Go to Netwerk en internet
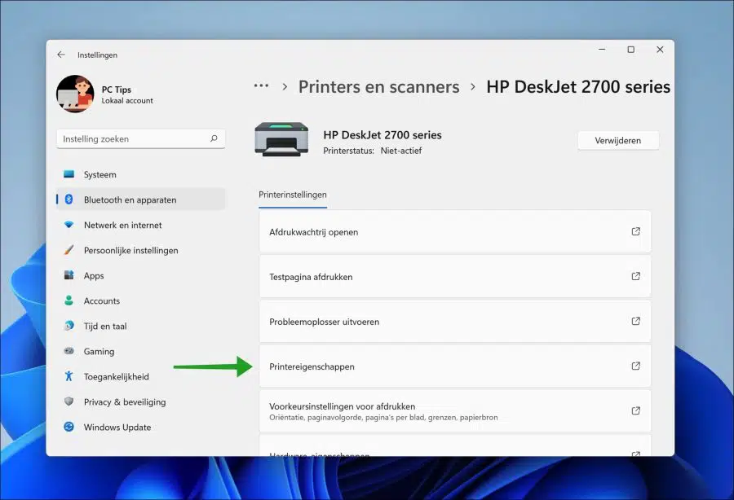 tap(140, 225)
